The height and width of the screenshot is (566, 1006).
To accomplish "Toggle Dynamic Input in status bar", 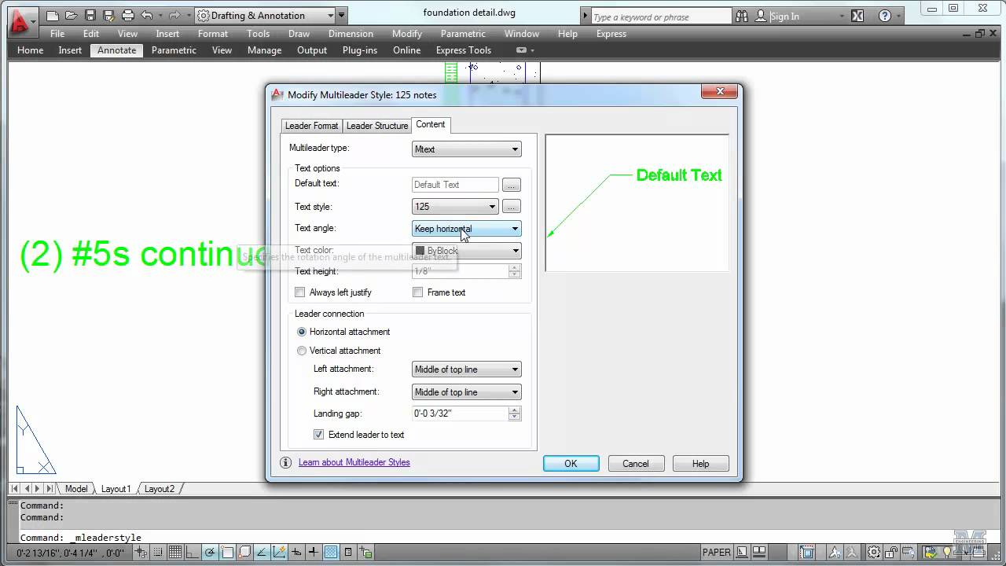I will pos(296,552).
